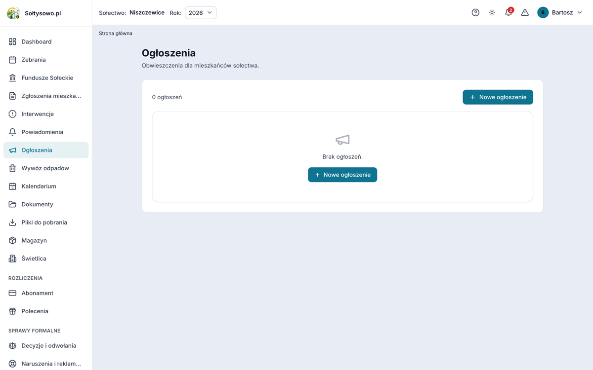Navigate to Polecenia
The width and height of the screenshot is (593, 370).
pyautogui.click(x=46, y=311)
